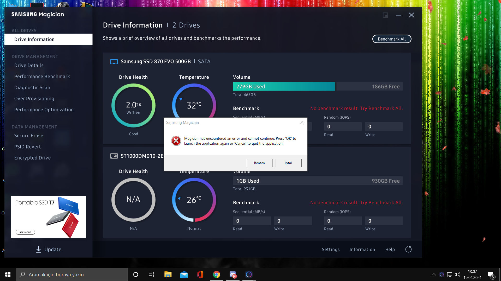Screen dimensions: 501x281
Task: Click the HDD Sequential Write value box
Action: (x=293, y=221)
